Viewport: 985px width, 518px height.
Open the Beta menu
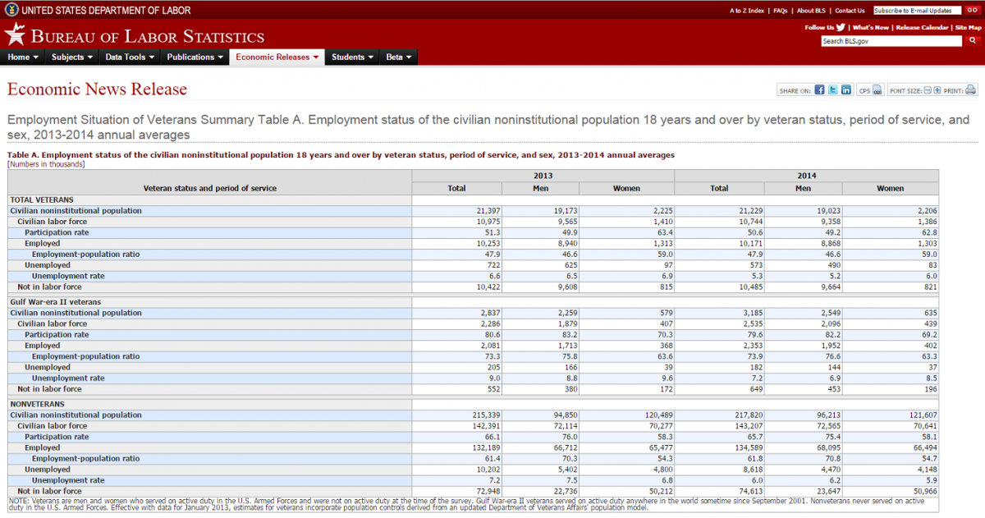coord(399,57)
